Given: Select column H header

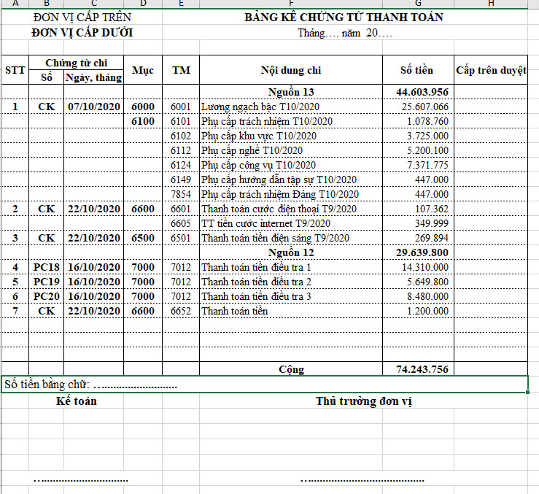Looking at the screenshot, I should (491, 4).
